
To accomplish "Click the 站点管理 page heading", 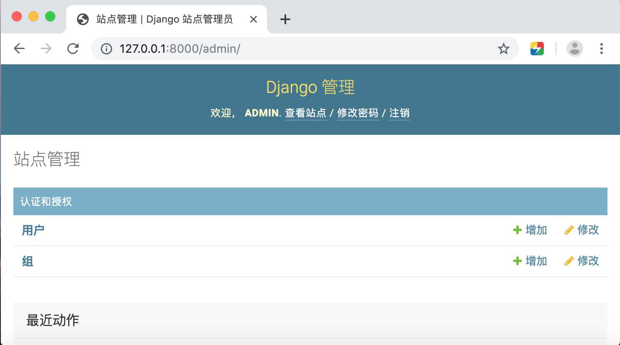I will 47,159.
